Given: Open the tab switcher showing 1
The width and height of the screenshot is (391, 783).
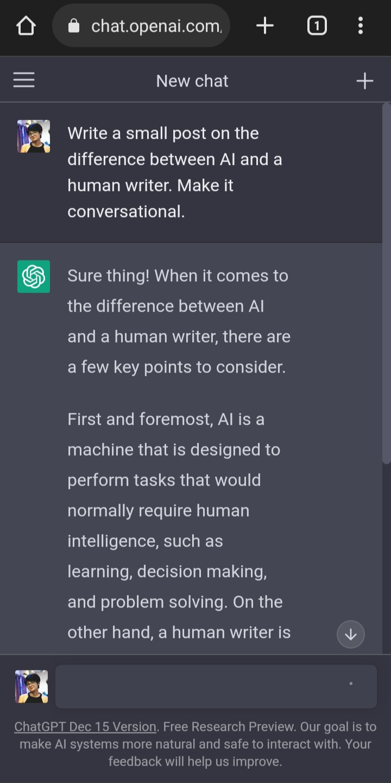Looking at the screenshot, I should (x=317, y=26).
